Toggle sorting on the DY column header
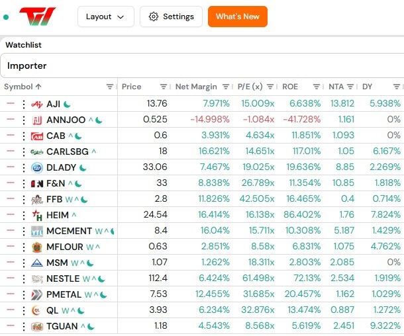Screen dimensions: 404x336 point(367,87)
